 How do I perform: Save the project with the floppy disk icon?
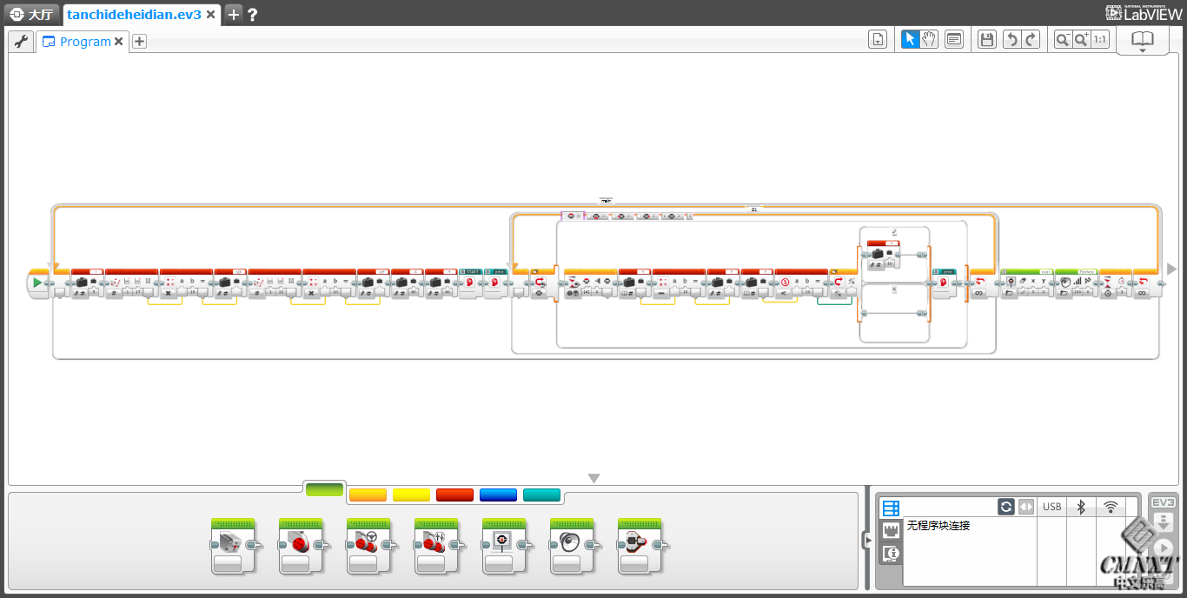[x=986, y=40]
